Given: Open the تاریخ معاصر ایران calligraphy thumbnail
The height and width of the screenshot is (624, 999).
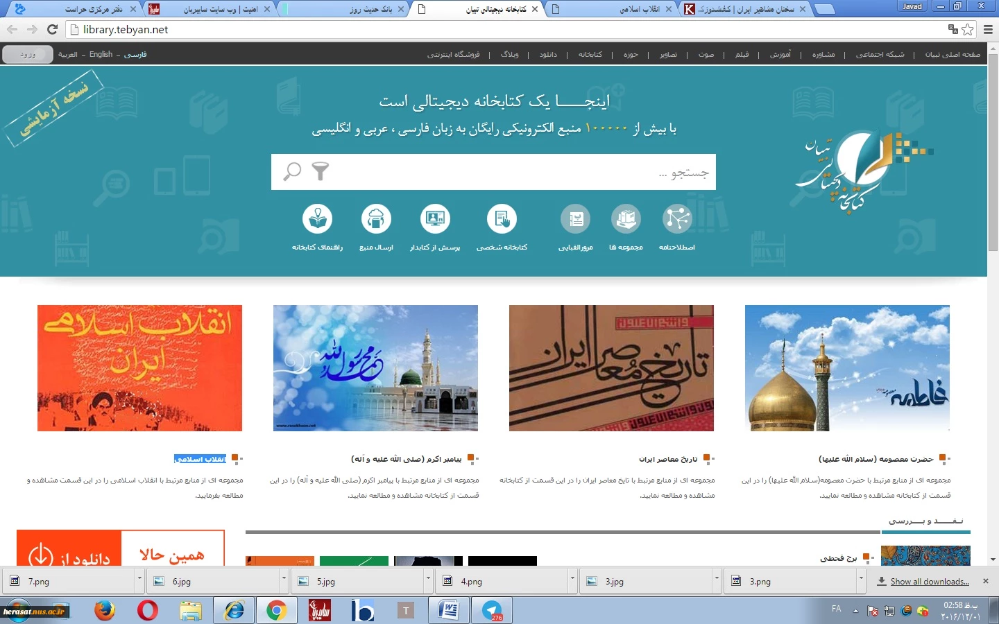Looking at the screenshot, I should [611, 368].
